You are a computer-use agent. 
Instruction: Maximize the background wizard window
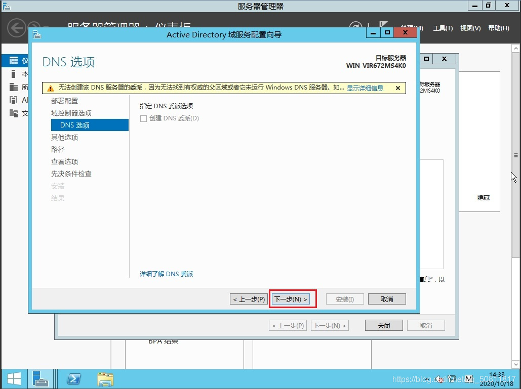(427, 59)
